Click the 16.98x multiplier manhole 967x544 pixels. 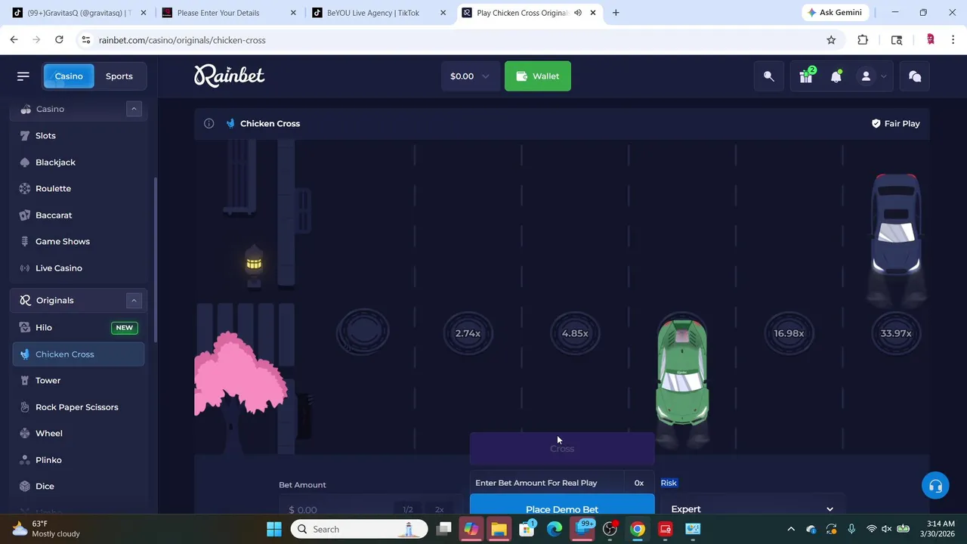pyautogui.click(x=789, y=333)
